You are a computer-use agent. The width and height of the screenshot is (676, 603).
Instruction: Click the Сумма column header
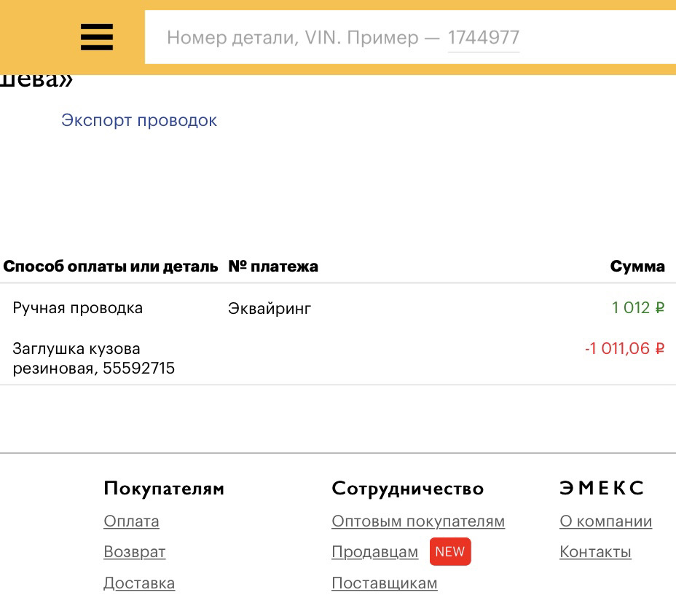(637, 266)
